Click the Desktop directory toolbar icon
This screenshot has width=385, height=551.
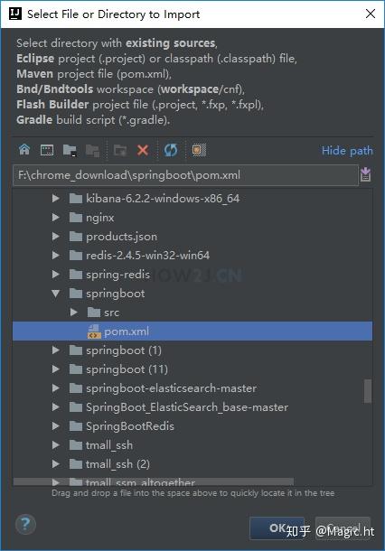[x=47, y=151]
